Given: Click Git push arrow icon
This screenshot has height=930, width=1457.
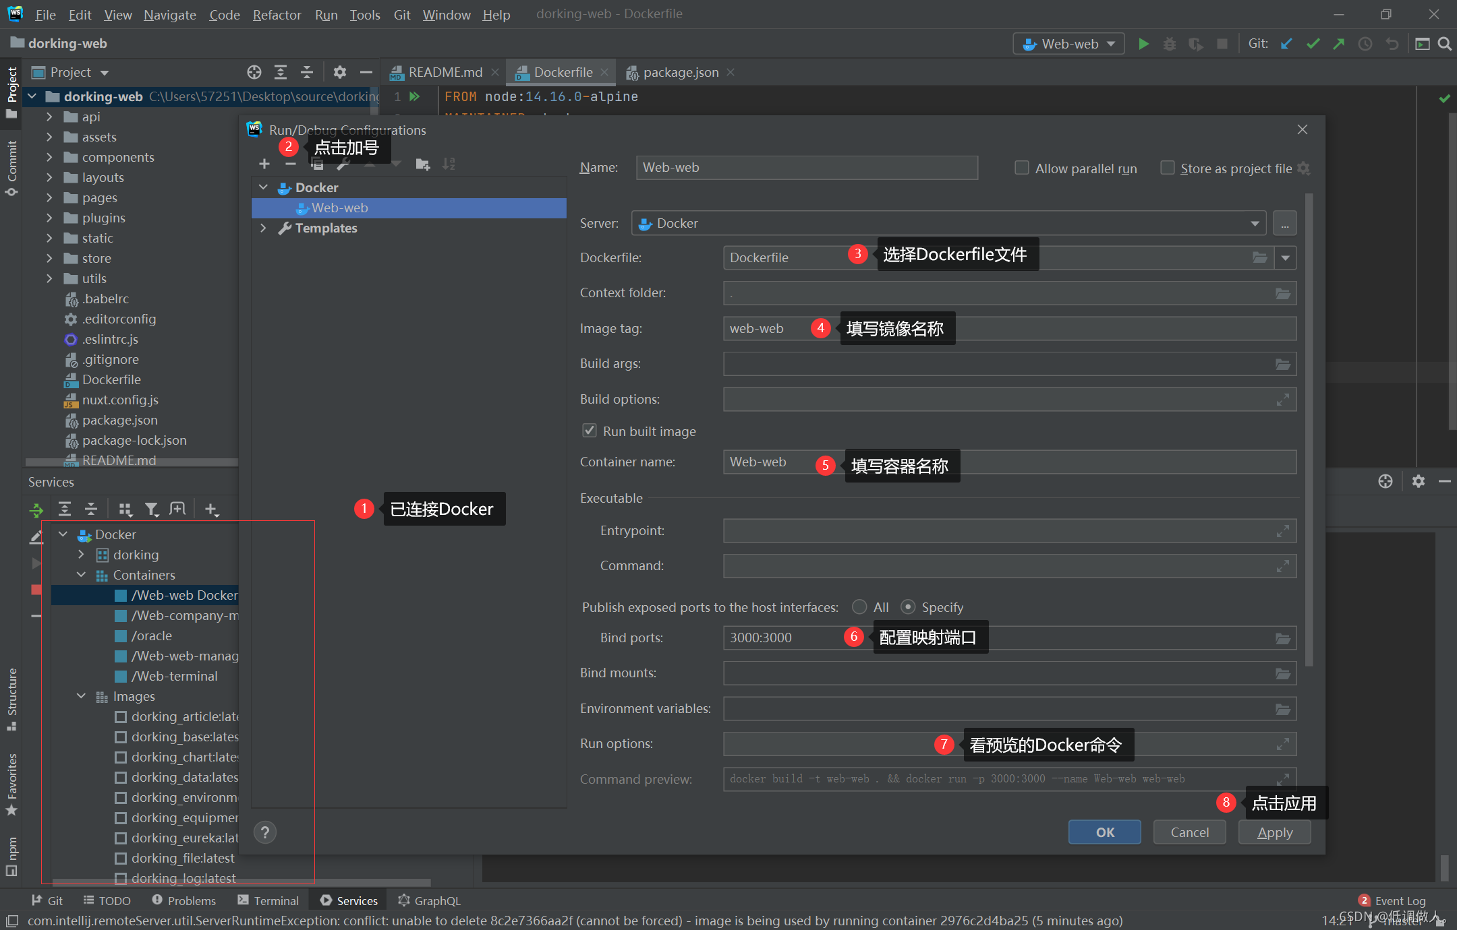Looking at the screenshot, I should [1339, 44].
